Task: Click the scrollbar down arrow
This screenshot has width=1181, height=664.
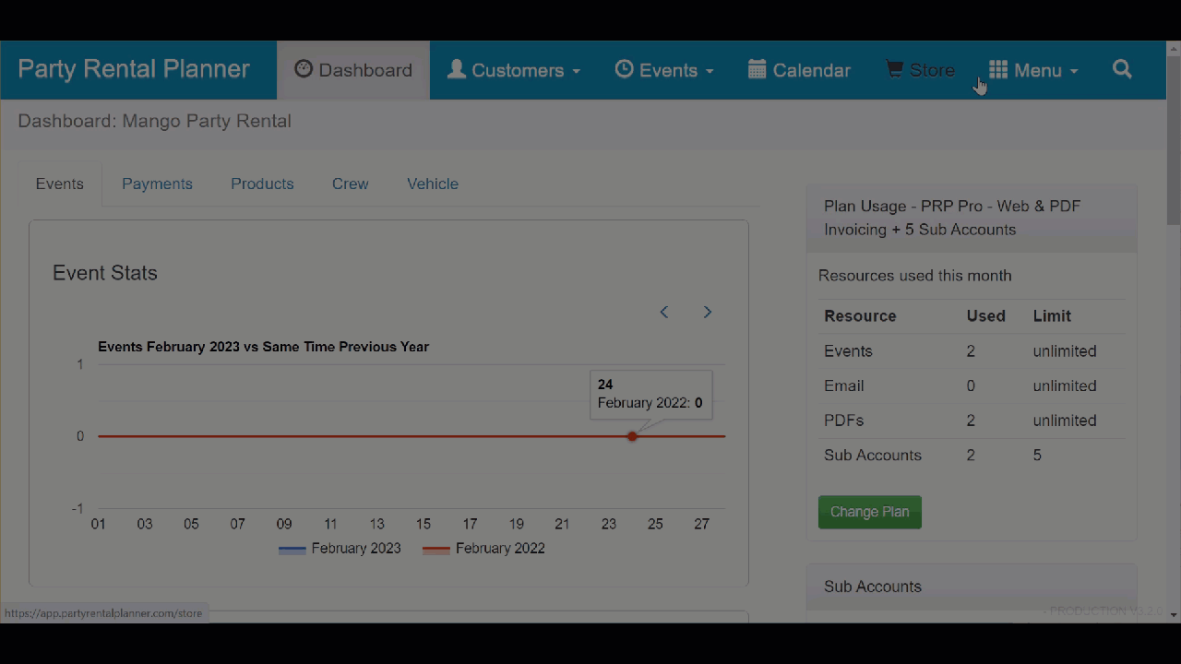Action: pyautogui.click(x=1174, y=614)
